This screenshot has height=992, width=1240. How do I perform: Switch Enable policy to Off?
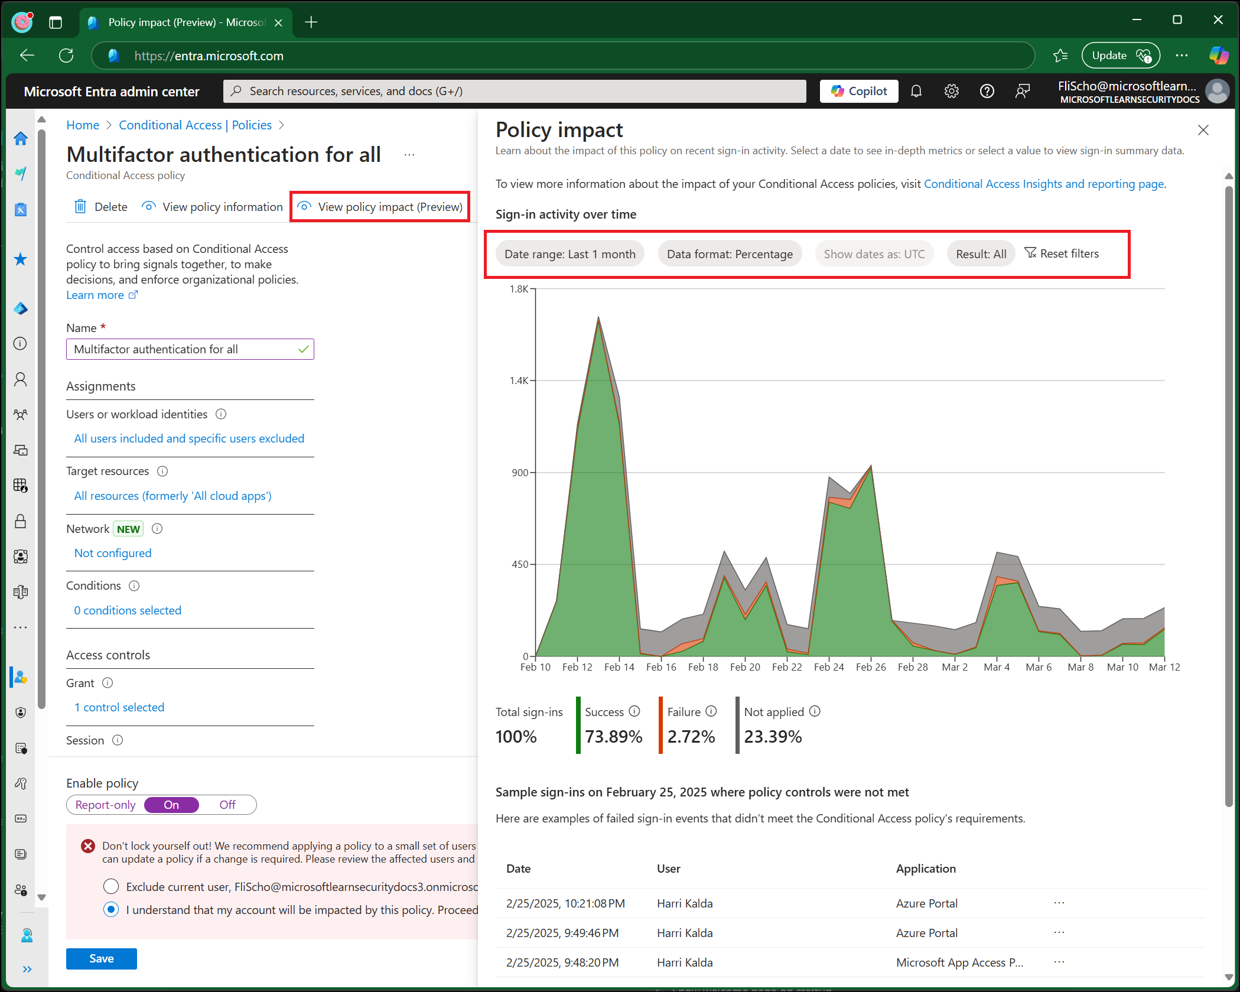pyautogui.click(x=227, y=805)
